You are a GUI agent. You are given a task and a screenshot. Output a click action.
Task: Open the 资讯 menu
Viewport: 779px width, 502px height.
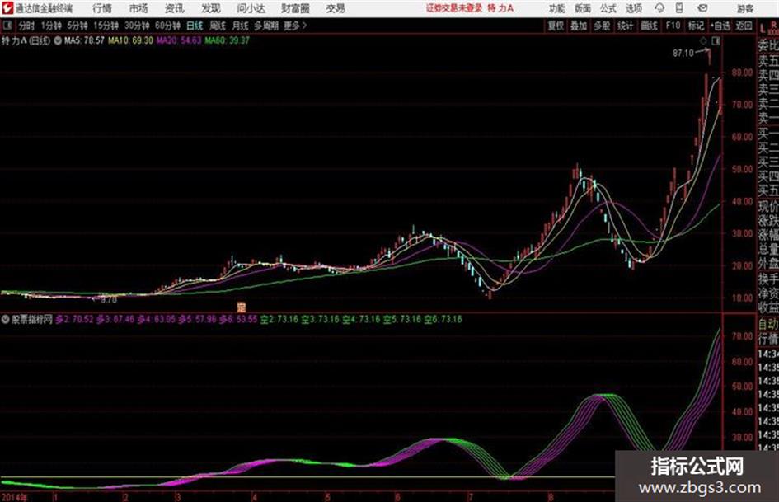coord(175,8)
